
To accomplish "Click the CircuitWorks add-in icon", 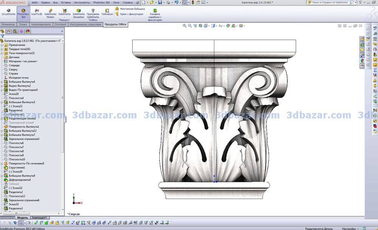I will pyautogui.click(x=8, y=12).
